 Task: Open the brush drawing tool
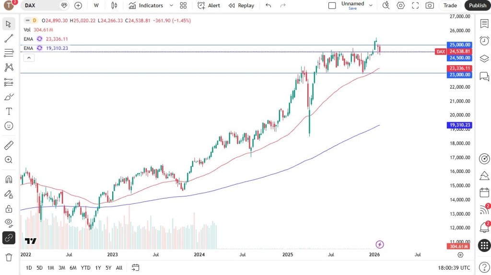click(x=9, y=97)
